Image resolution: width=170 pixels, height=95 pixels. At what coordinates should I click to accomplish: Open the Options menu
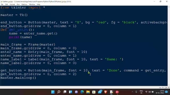tap(24, 4)
